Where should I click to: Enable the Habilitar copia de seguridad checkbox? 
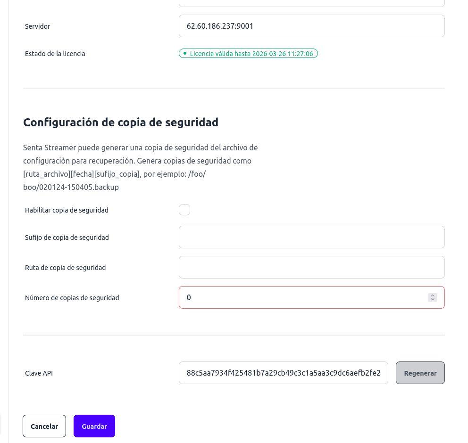click(x=184, y=210)
